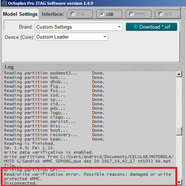Click the log scrollbar down arrow
This screenshot has height=186, width=186.
click(179, 182)
